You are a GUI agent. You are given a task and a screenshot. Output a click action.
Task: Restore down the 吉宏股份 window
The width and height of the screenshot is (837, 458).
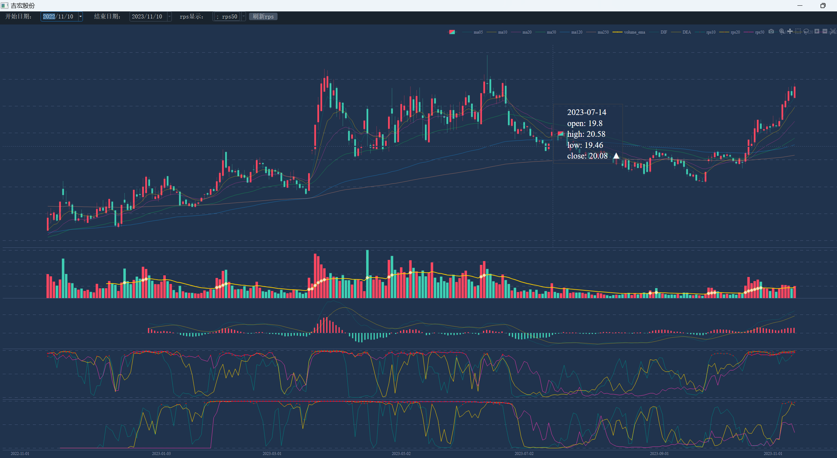point(823,6)
